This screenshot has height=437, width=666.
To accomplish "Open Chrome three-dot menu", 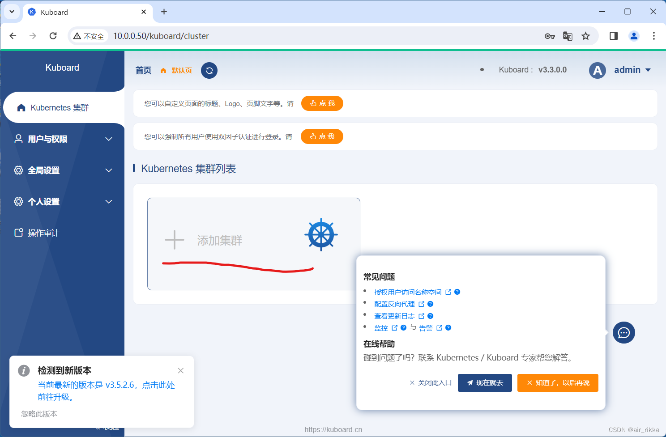I will pyautogui.click(x=654, y=36).
